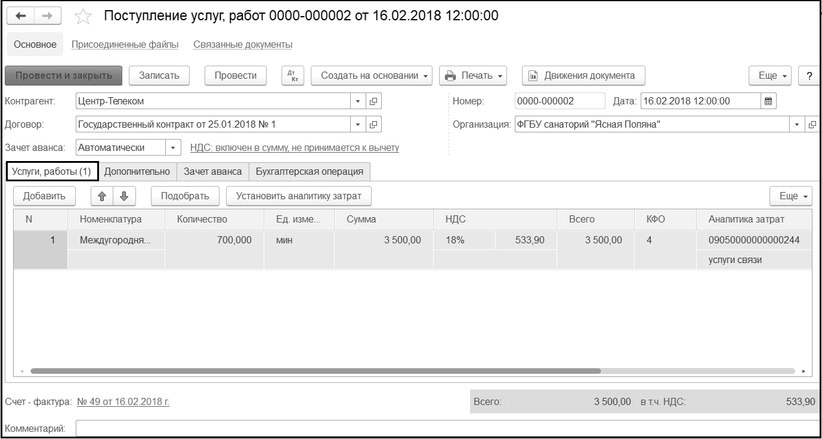Add a row with Добавить
822x439 pixels.
(44, 196)
